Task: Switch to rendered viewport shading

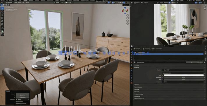Action: point(124,3)
